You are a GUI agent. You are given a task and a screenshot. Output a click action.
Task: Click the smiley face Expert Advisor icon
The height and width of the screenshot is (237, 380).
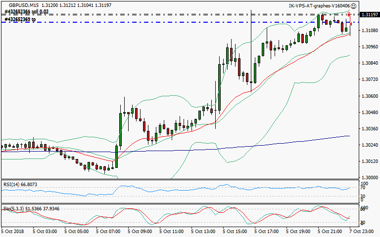[354, 6]
